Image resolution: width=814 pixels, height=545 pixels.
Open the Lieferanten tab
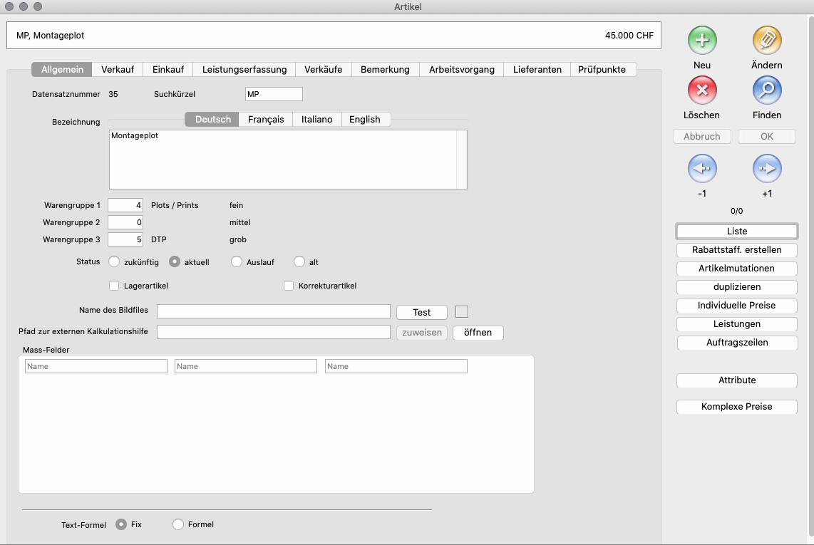pyautogui.click(x=537, y=69)
